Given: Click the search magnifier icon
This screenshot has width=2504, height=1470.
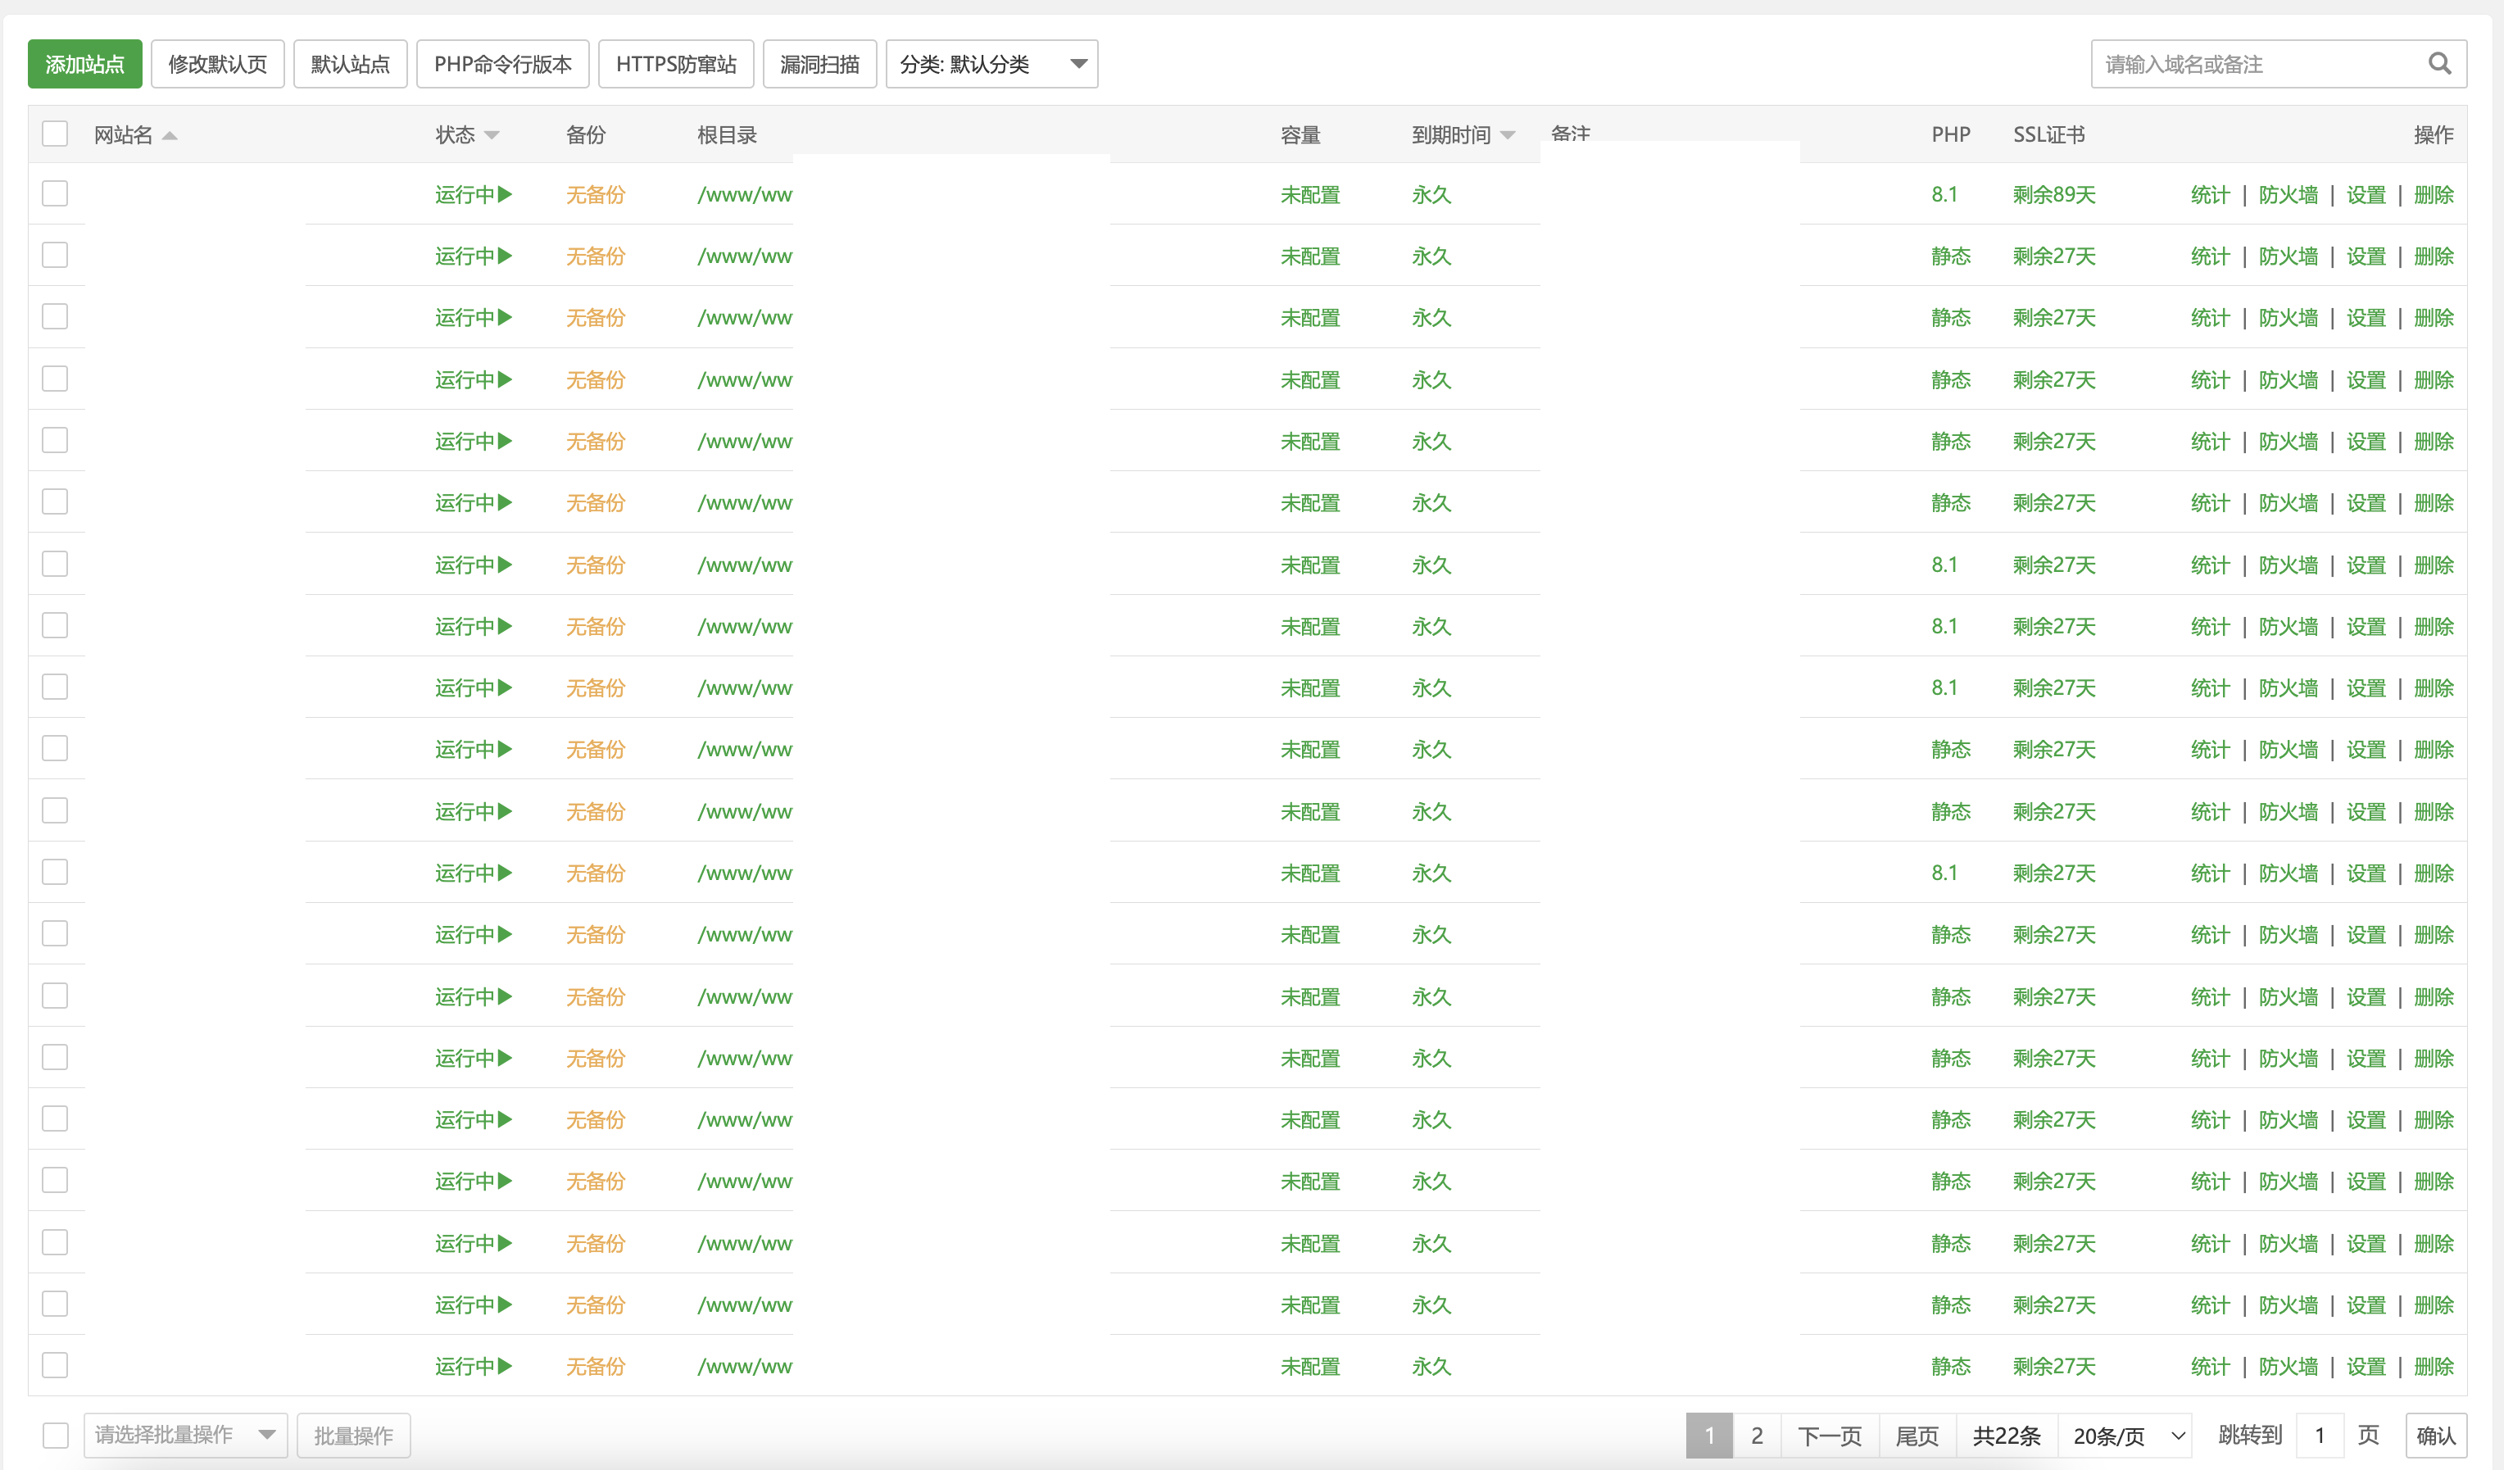Looking at the screenshot, I should coord(2442,62).
